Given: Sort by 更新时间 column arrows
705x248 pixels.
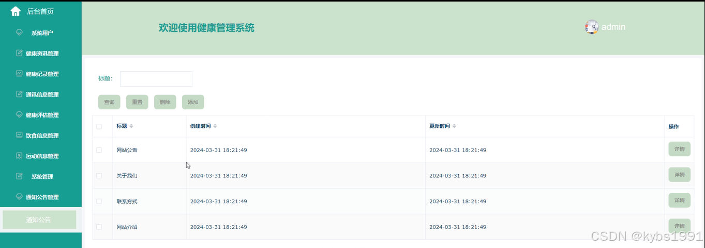Looking at the screenshot, I should pos(454,126).
